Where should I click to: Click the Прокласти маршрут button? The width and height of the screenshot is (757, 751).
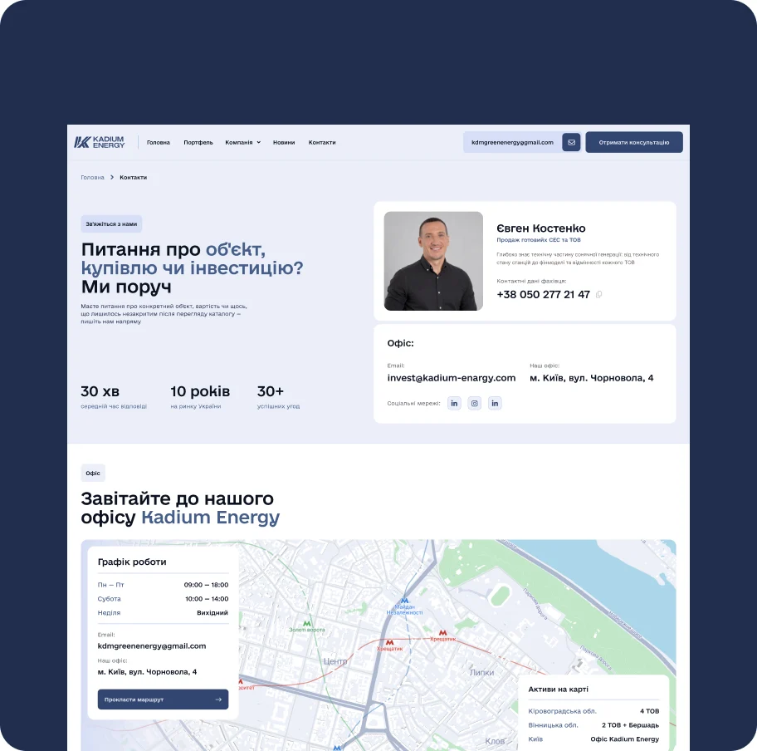[163, 699]
